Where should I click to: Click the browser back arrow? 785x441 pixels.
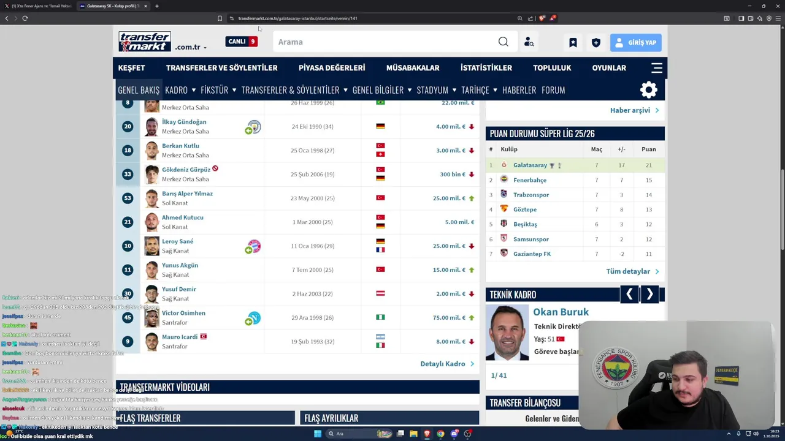[x=7, y=18]
